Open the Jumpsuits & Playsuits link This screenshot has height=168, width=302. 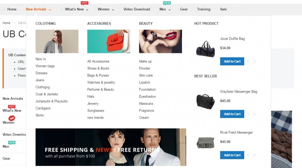(x=51, y=101)
